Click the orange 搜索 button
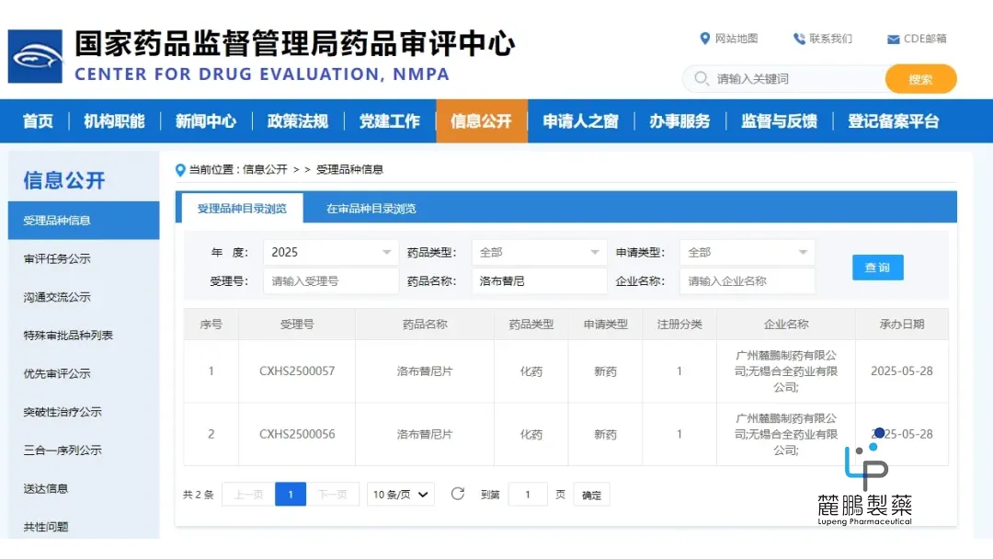Screen dimensions: 993x559 [920, 79]
